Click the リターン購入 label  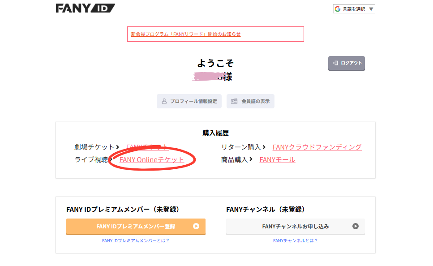pyautogui.click(x=241, y=147)
